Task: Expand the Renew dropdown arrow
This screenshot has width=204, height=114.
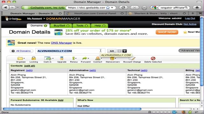Action: pyautogui.click(x=76, y=59)
